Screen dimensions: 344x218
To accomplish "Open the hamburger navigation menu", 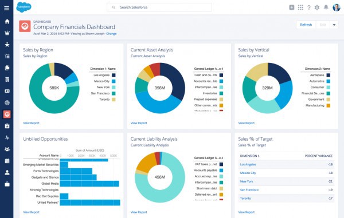I will [x=7, y=8].
